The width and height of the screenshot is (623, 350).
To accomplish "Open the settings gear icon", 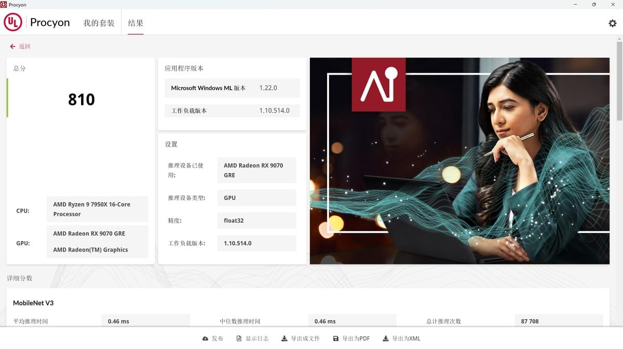I will point(612,23).
